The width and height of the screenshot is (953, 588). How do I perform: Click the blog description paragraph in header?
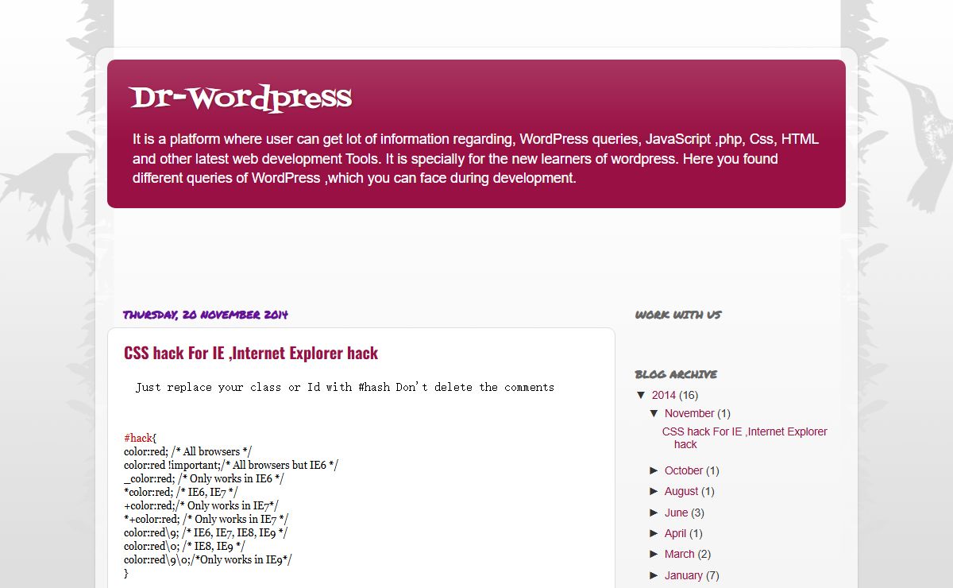pos(476,159)
